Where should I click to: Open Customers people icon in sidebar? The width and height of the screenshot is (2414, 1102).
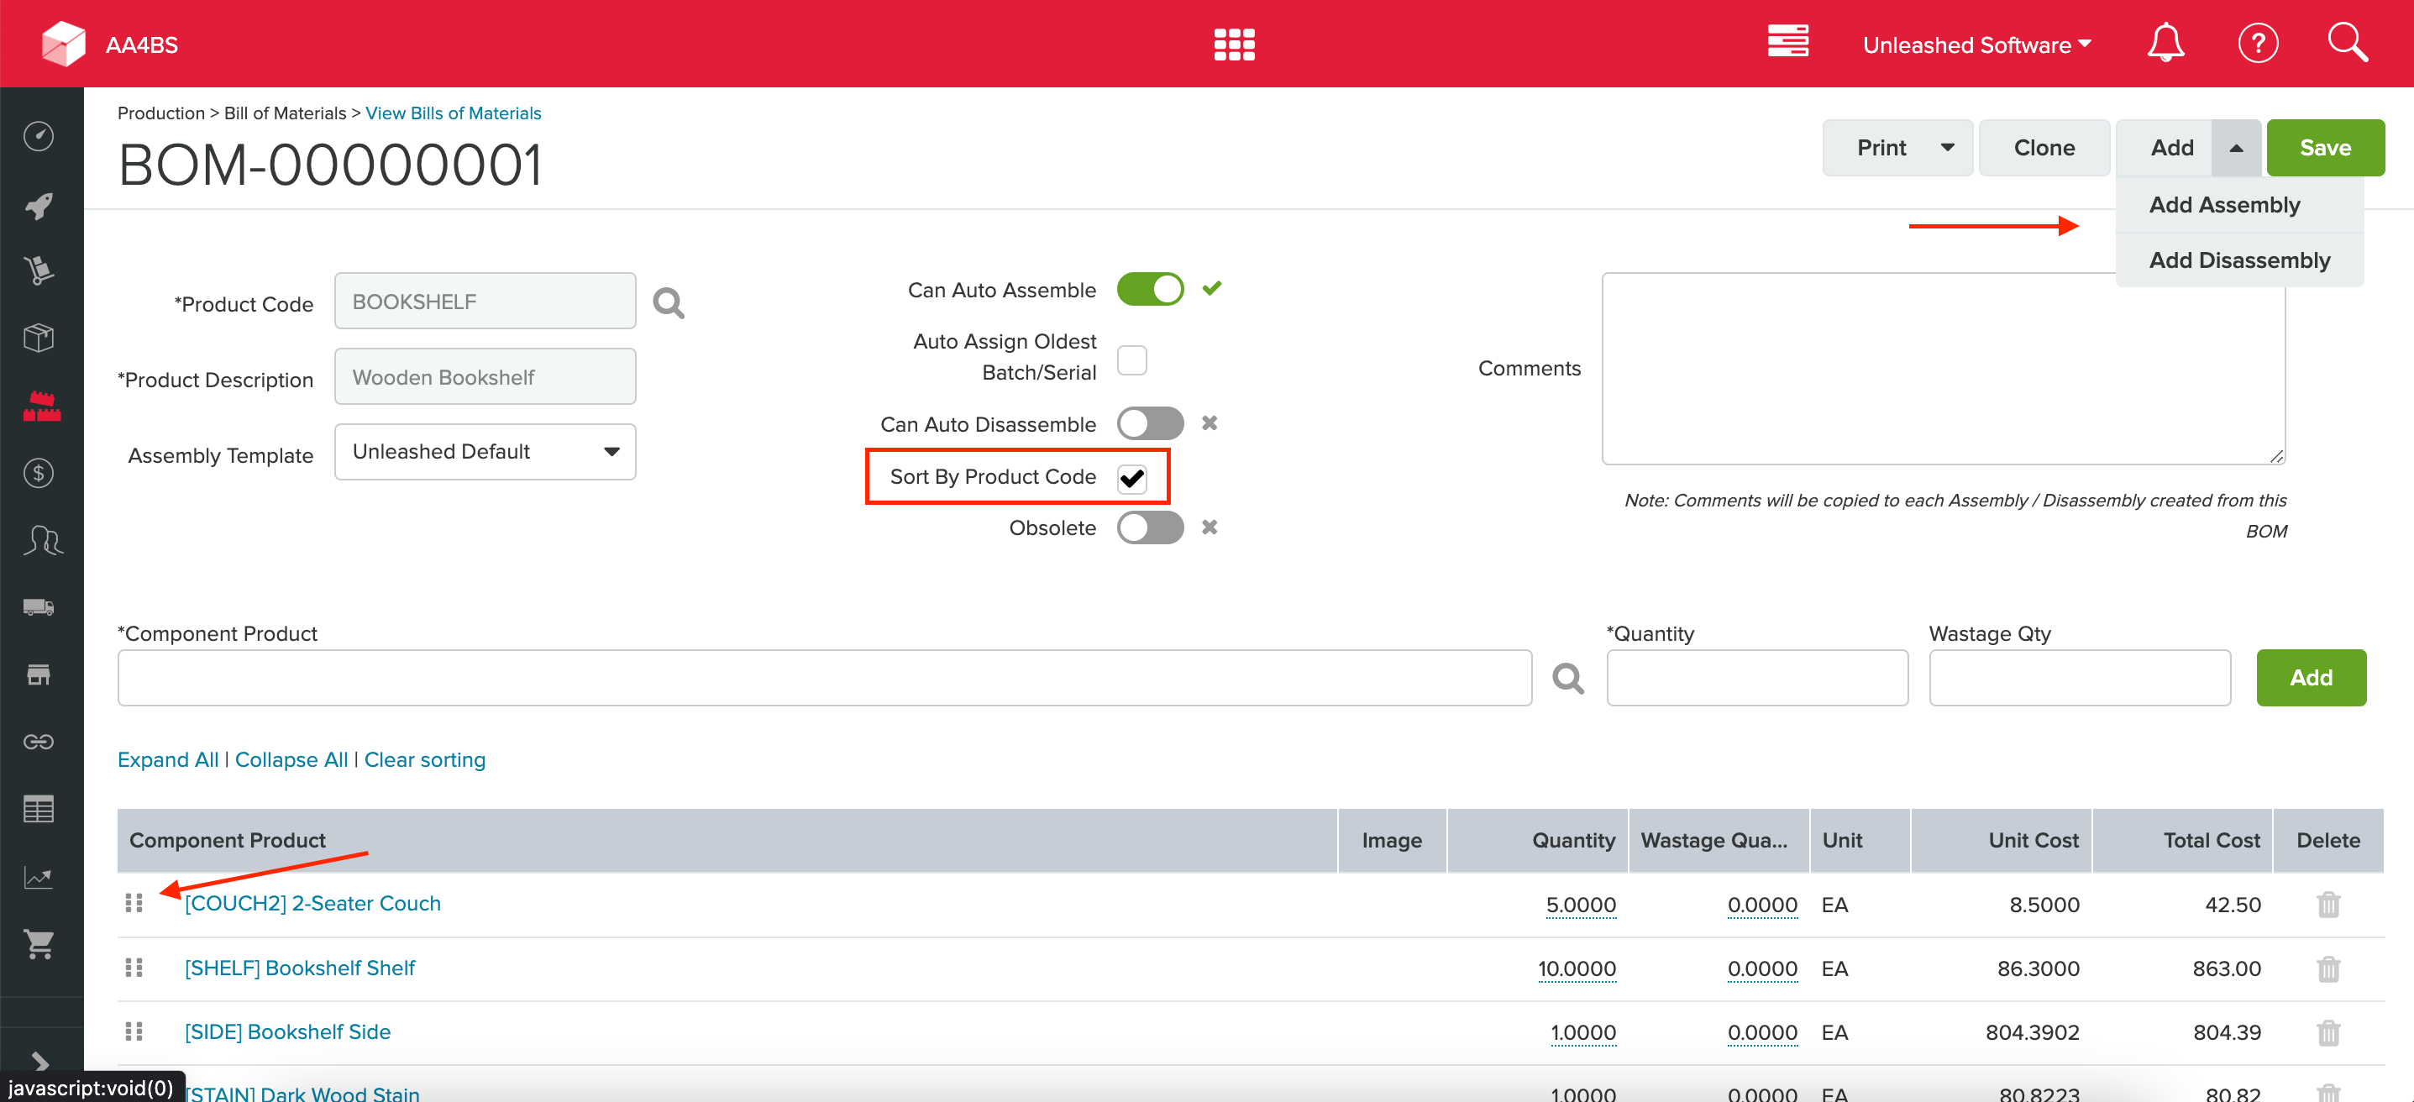[x=42, y=540]
